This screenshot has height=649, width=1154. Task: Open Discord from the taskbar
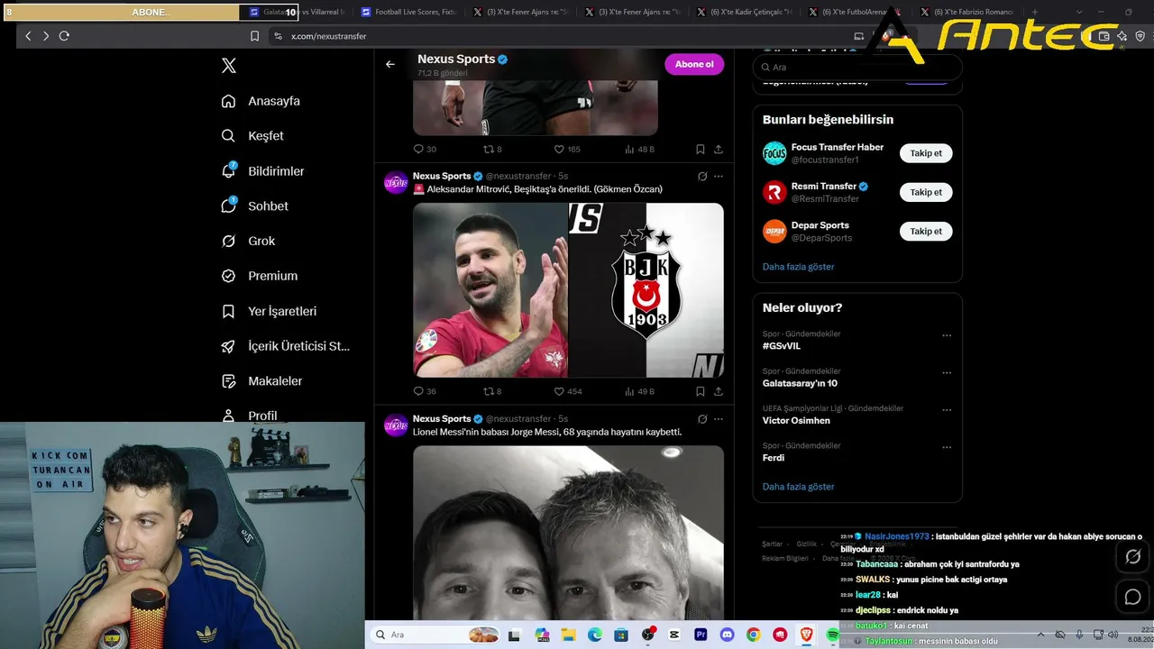point(727,635)
